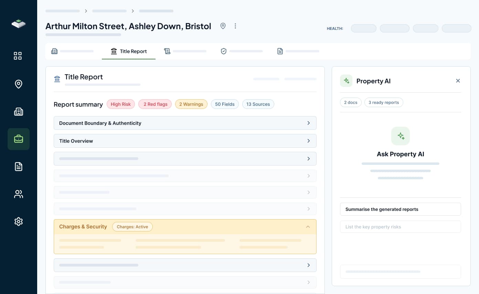This screenshot has width=479, height=294.
Task: Select the file page icon tab
Action: click(x=298, y=51)
